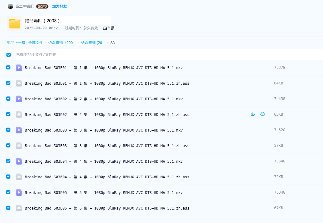Open file name S03E05 第 5 集 zh.ass
Viewport: 323px width, 223px height.
pyautogui.click(x=107, y=208)
